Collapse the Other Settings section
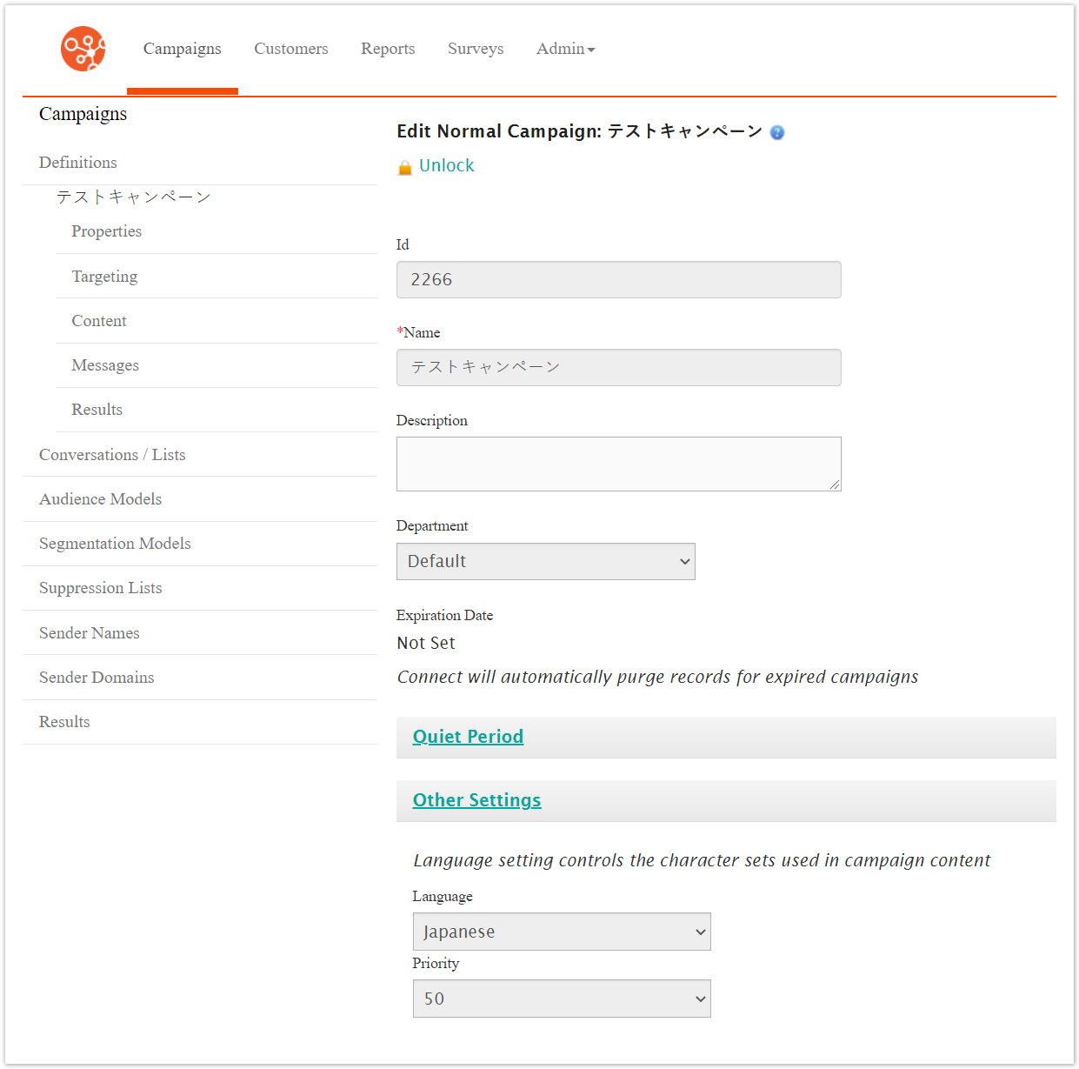Screen dimensions: 1079x1069 [x=476, y=800]
